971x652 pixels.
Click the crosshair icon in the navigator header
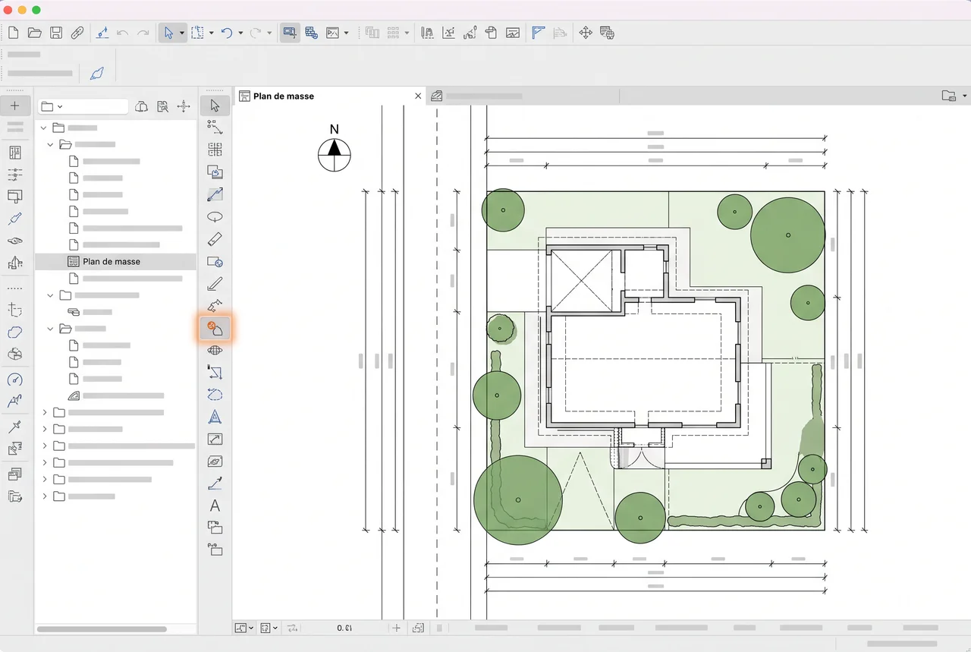point(183,107)
